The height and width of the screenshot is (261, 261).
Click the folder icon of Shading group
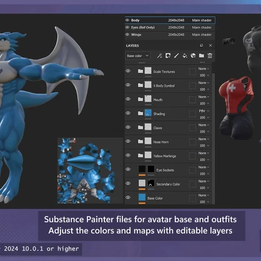coord(140,113)
